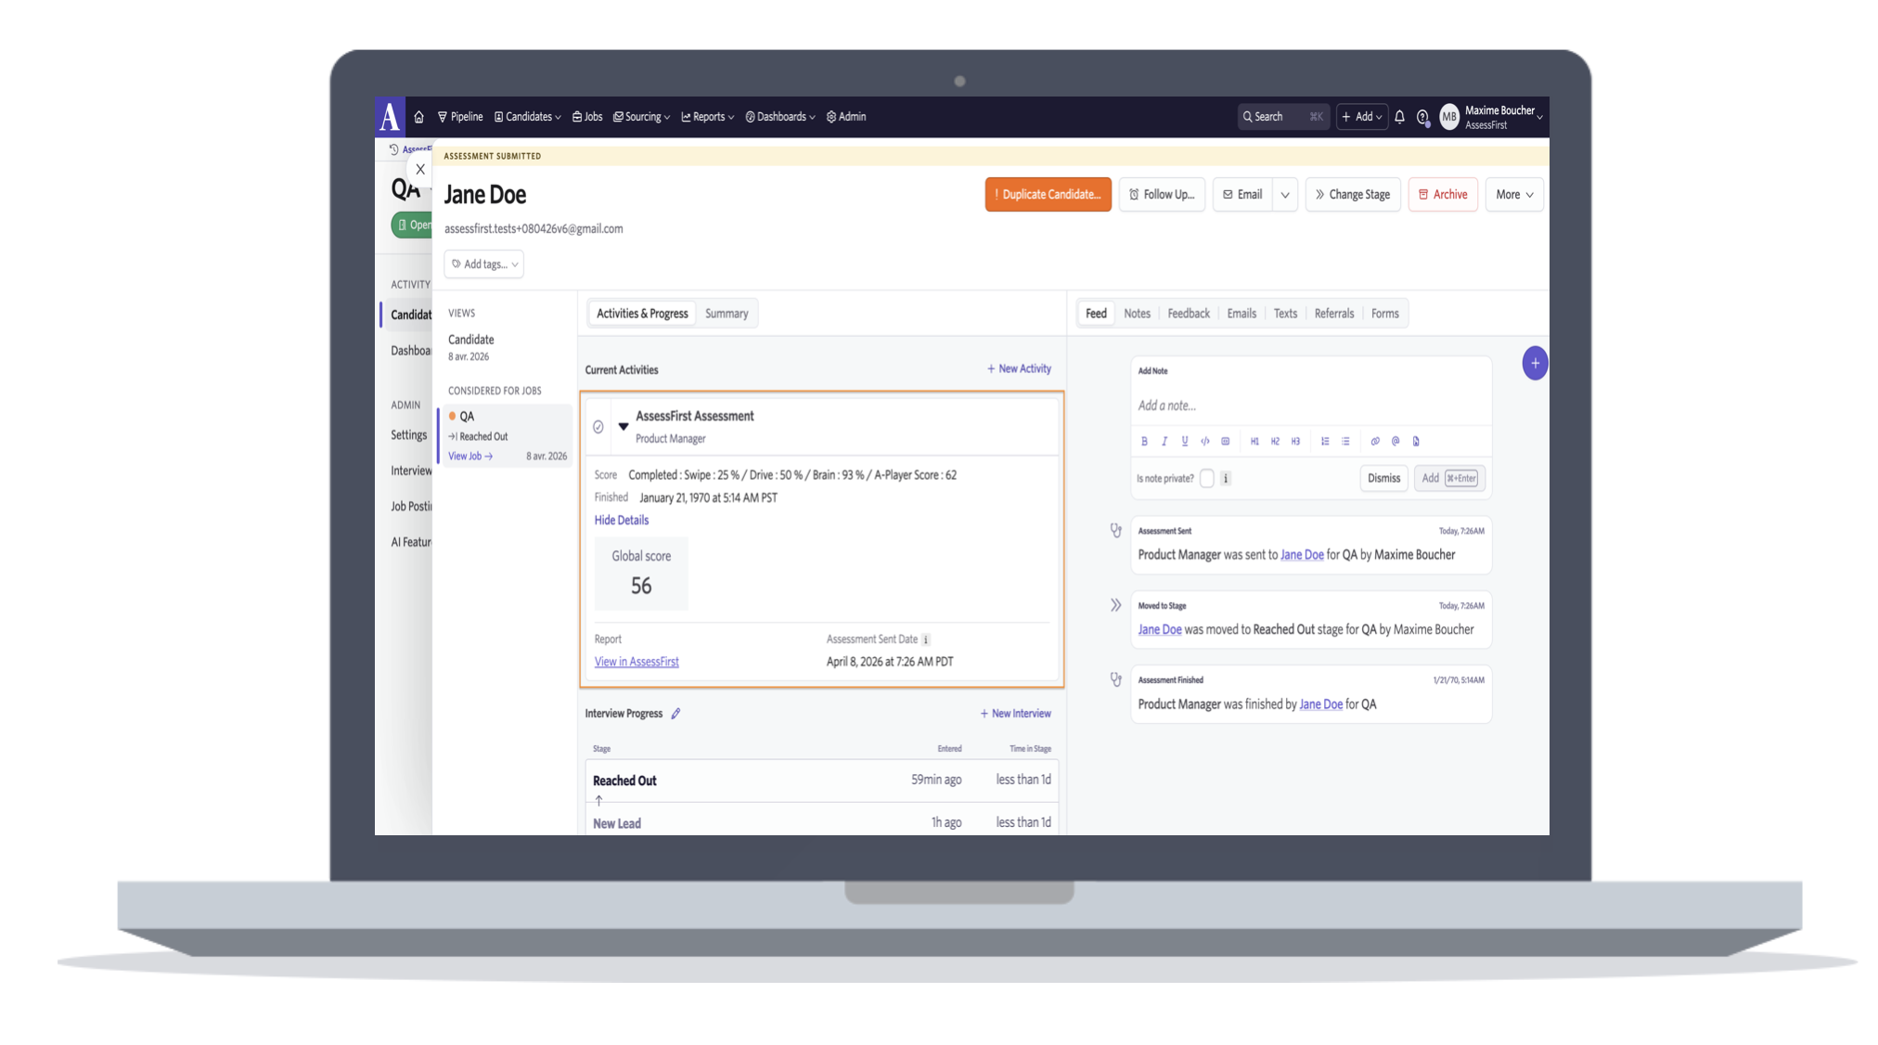The height and width of the screenshot is (1045, 1878).
Task: Click the Archive button
Action: pyautogui.click(x=1442, y=195)
